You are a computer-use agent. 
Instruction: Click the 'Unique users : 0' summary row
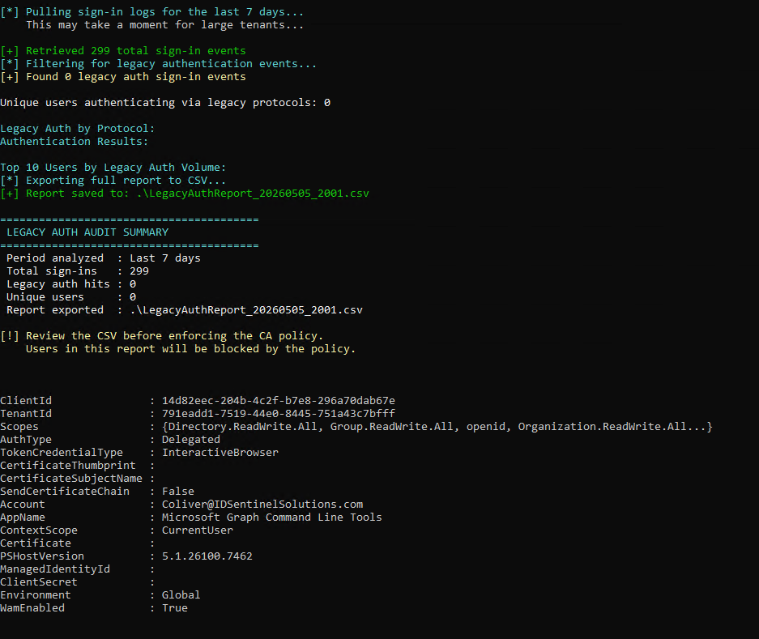71,296
